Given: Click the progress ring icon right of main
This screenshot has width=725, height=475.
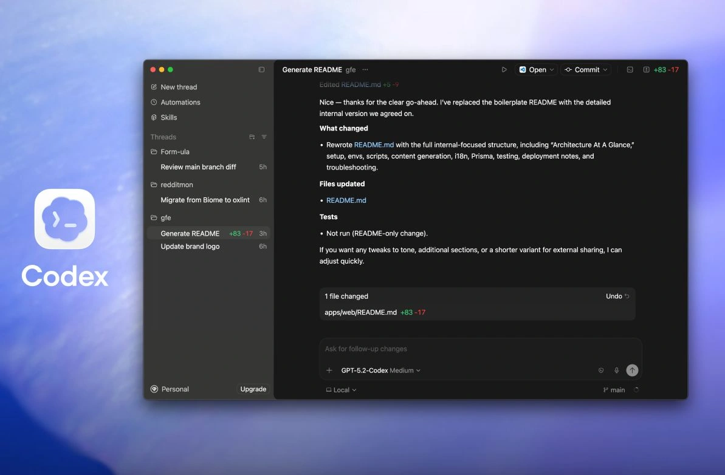Looking at the screenshot, I should [x=636, y=390].
